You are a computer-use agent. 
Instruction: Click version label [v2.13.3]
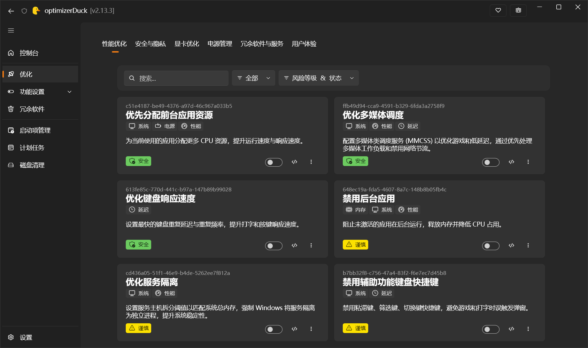click(102, 11)
